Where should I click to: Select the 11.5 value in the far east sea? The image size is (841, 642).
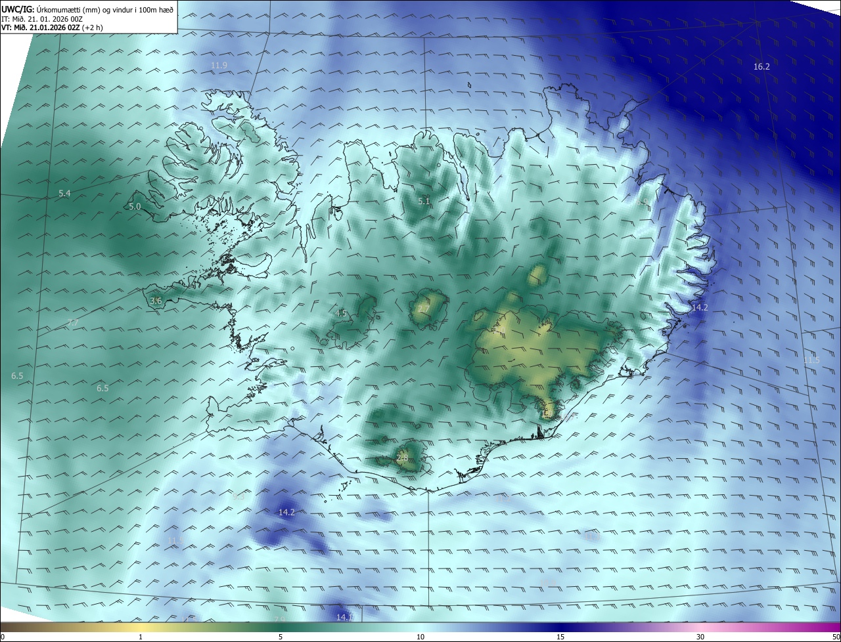coord(811,360)
